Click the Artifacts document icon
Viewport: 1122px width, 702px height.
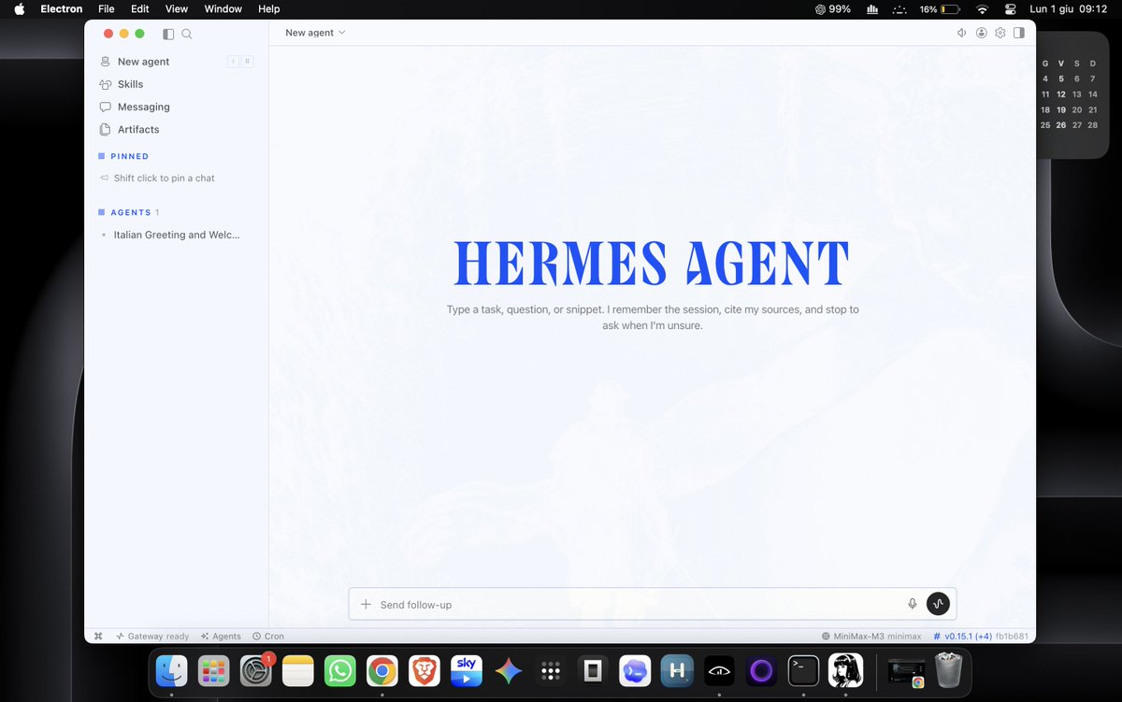tap(106, 129)
